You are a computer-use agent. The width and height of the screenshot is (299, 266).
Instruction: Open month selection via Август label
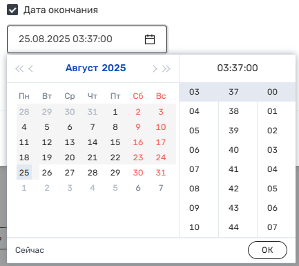pos(81,68)
